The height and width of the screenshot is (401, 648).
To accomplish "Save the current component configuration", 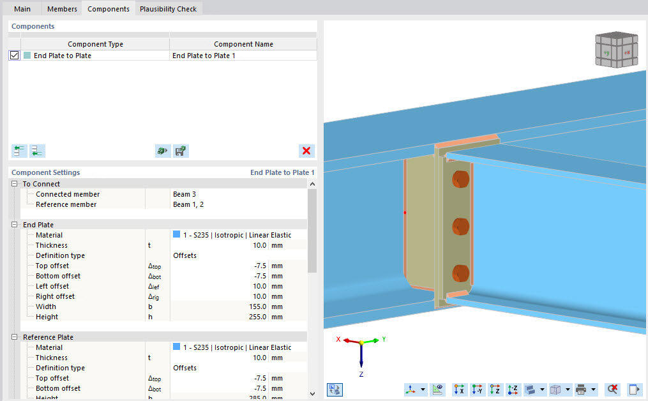I will pyautogui.click(x=182, y=151).
